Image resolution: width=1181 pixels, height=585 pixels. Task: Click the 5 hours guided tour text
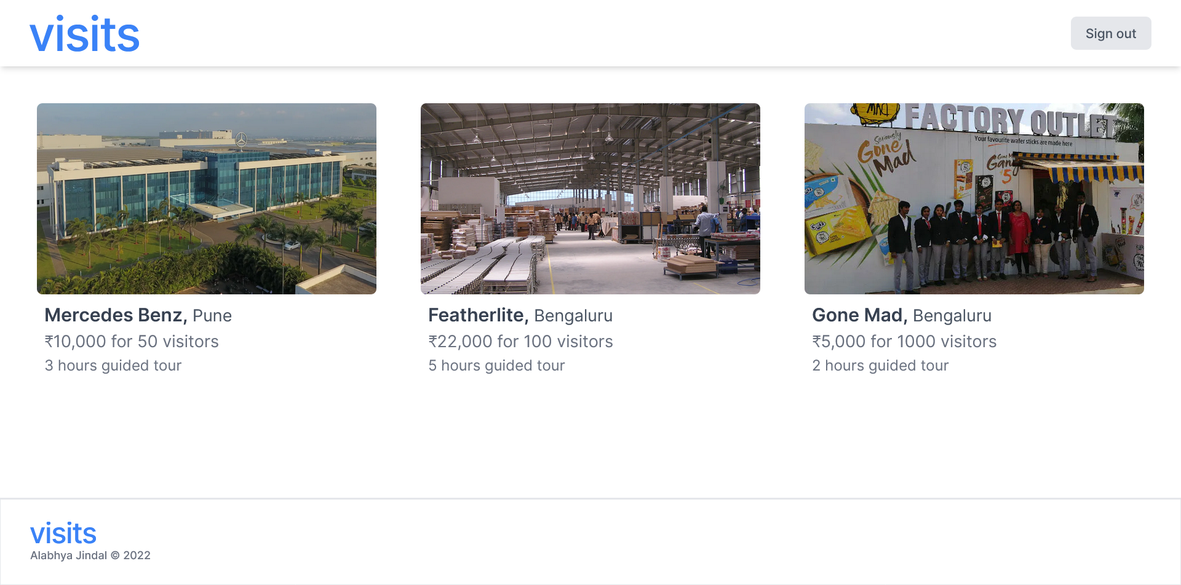[496, 366]
